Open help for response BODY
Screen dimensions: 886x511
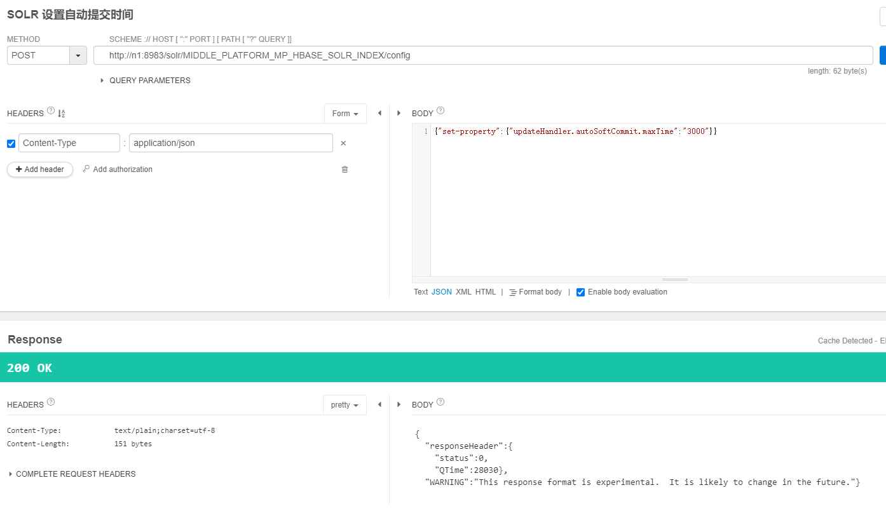coord(440,402)
